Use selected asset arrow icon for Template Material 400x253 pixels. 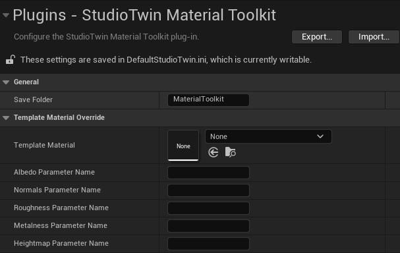[x=214, y=152]
